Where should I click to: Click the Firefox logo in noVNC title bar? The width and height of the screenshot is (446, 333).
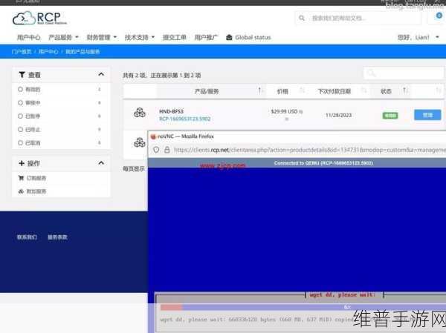pos(153,136)
